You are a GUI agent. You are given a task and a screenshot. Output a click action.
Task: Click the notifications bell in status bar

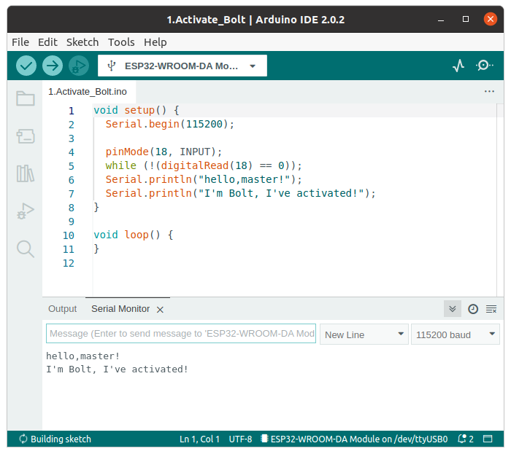[x=466, y=439]
